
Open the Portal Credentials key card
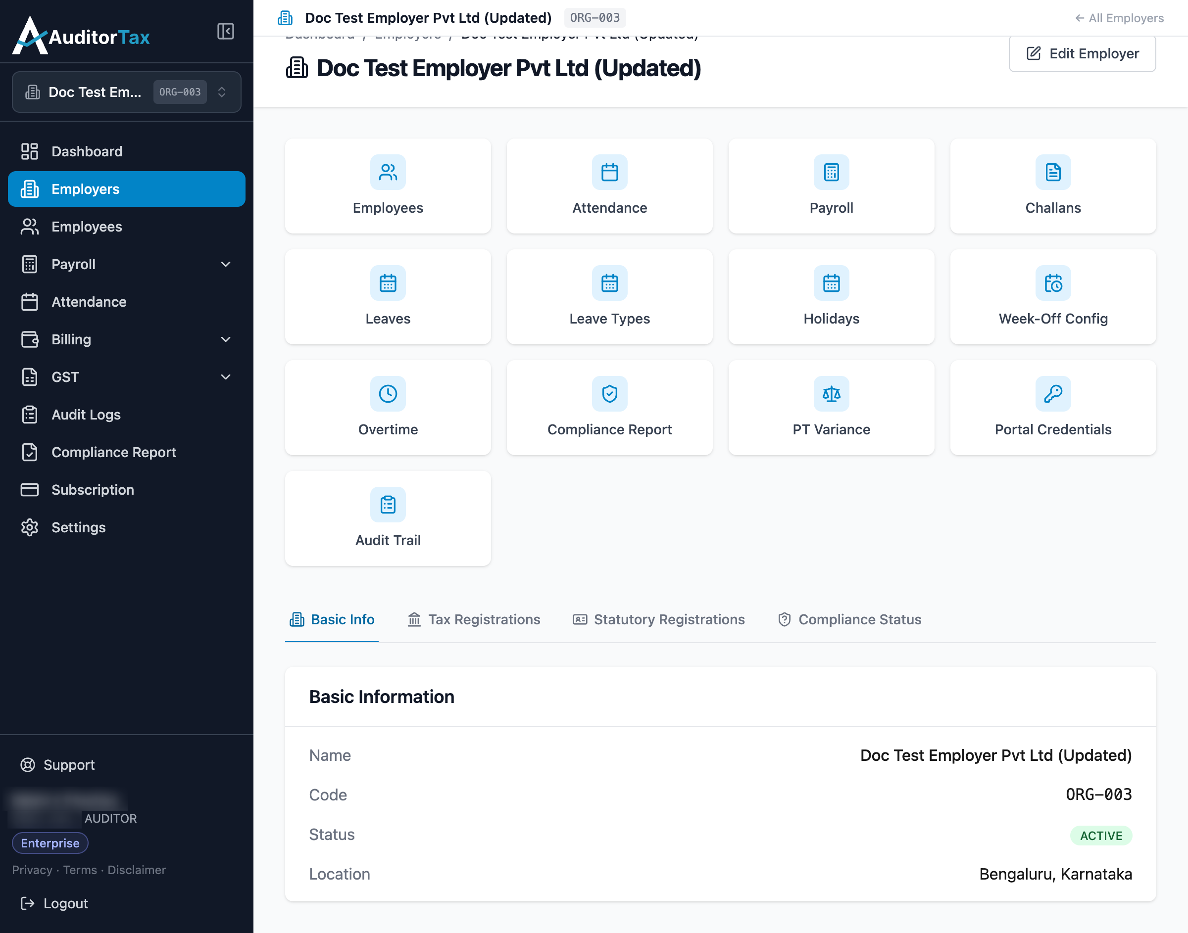[1052, 408]
